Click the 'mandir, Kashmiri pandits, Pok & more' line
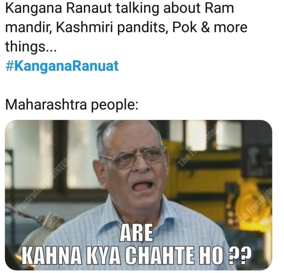This screenshot has width=284, height=273. [126, 28]
